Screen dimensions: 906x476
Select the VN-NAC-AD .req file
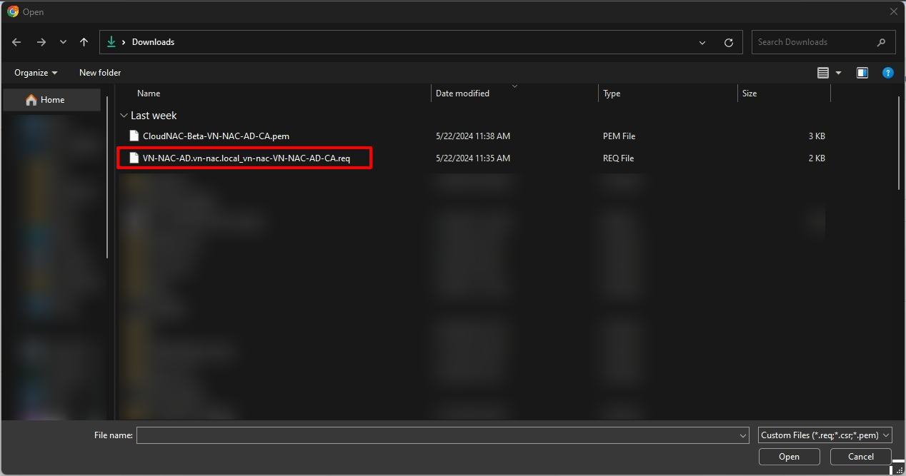[x=246, y=158]
